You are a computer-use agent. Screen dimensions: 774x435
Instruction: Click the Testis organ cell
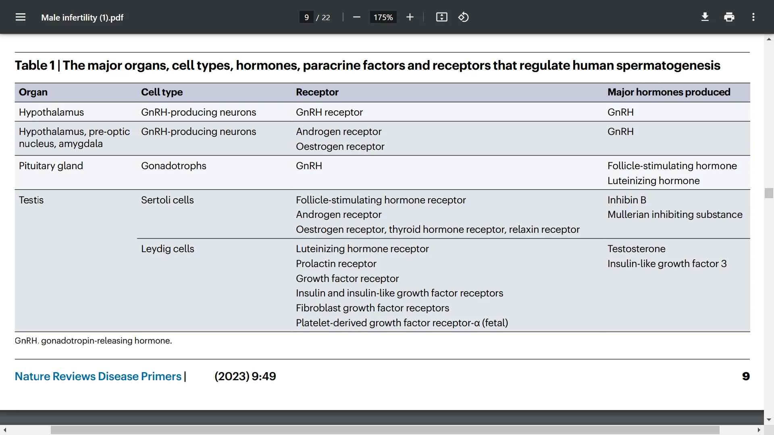31,200
